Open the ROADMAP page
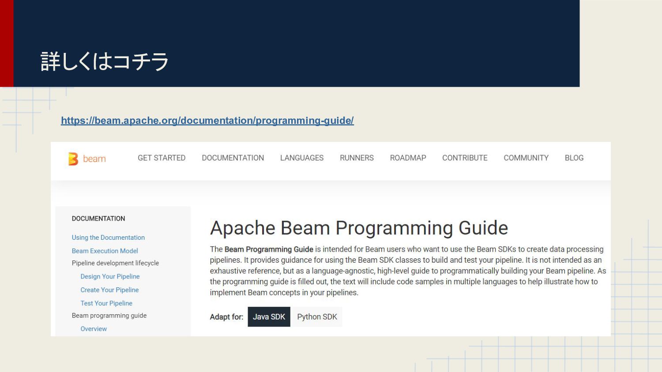 (408, 158)
